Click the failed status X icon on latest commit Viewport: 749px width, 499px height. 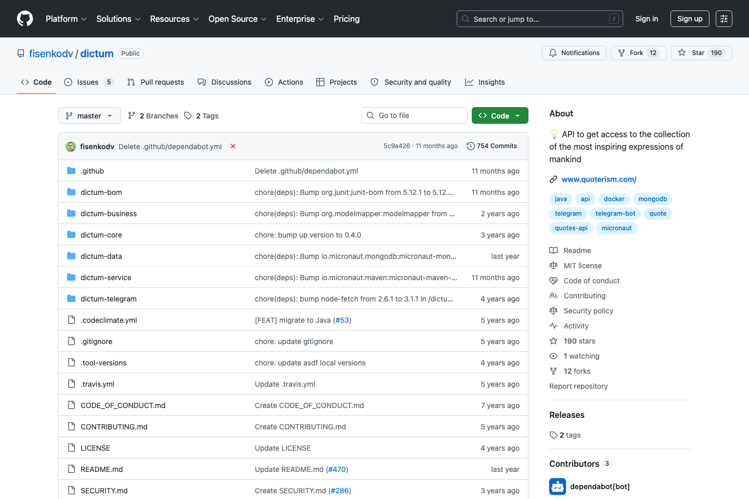(x=233, y=146)
